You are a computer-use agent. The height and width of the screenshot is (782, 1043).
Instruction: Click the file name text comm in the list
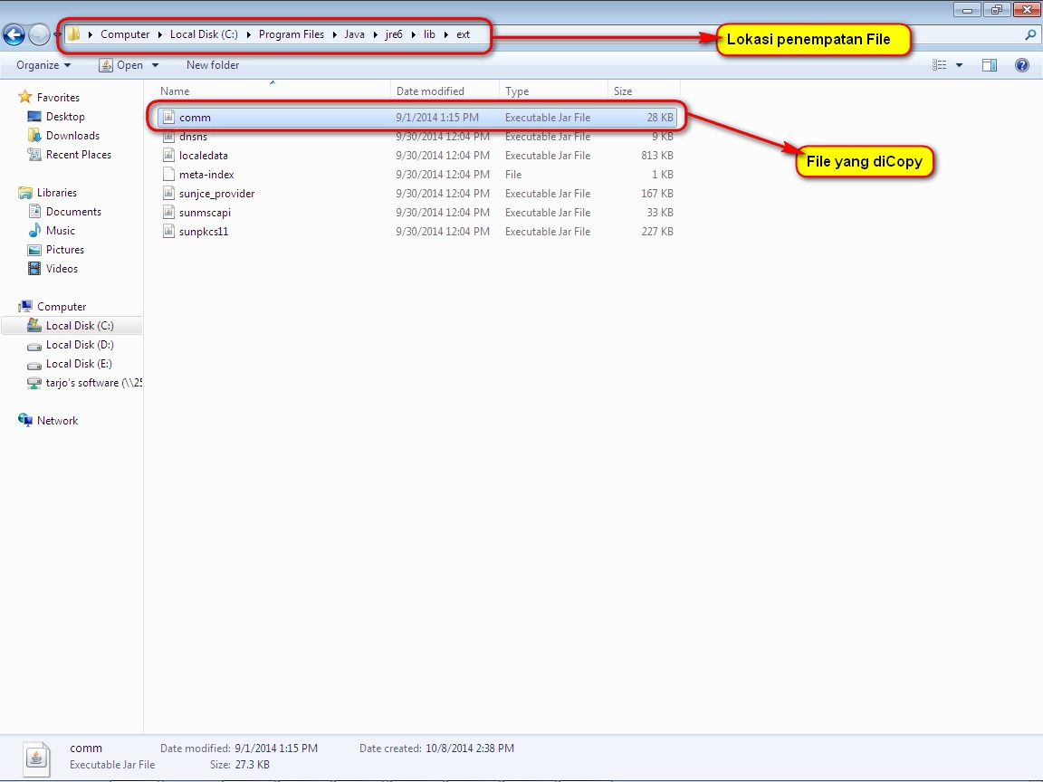coord(195,118)
